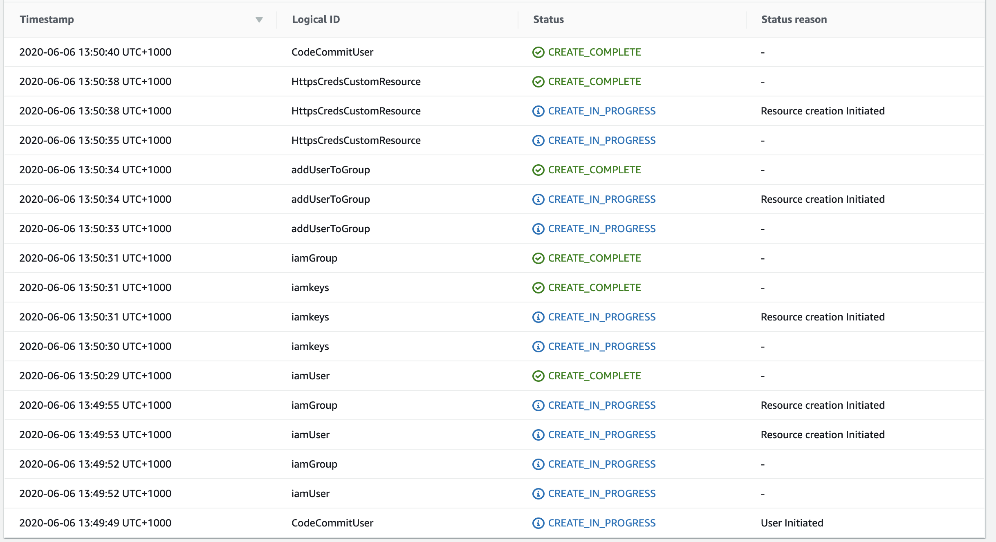Select timestamp 2020-06-06 13:50:30 UTC+1000
996x542 pixels.
click(95, 347)
